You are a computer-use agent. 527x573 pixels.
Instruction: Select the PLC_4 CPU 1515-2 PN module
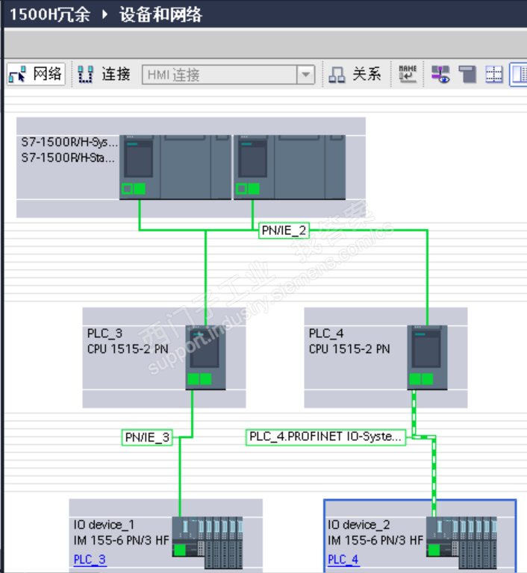pos(427,357)
